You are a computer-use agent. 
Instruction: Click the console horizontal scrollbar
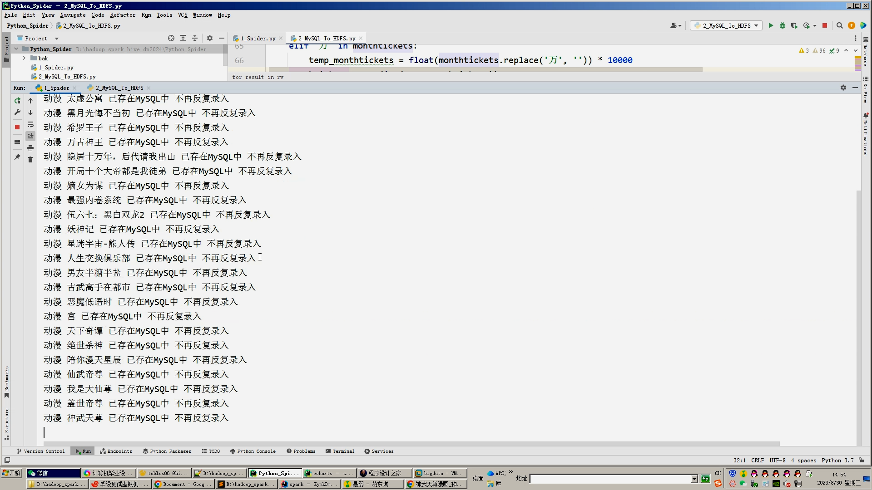(409, 443)
